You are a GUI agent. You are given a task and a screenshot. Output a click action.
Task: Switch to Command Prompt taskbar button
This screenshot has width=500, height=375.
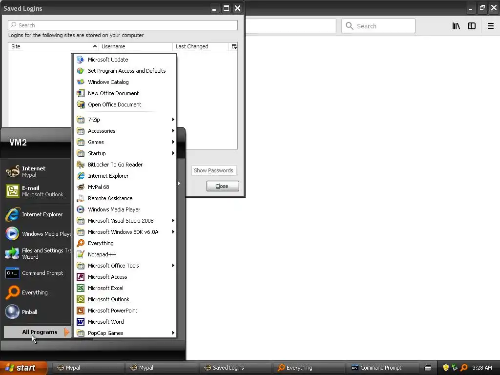(x=382, y=368)
